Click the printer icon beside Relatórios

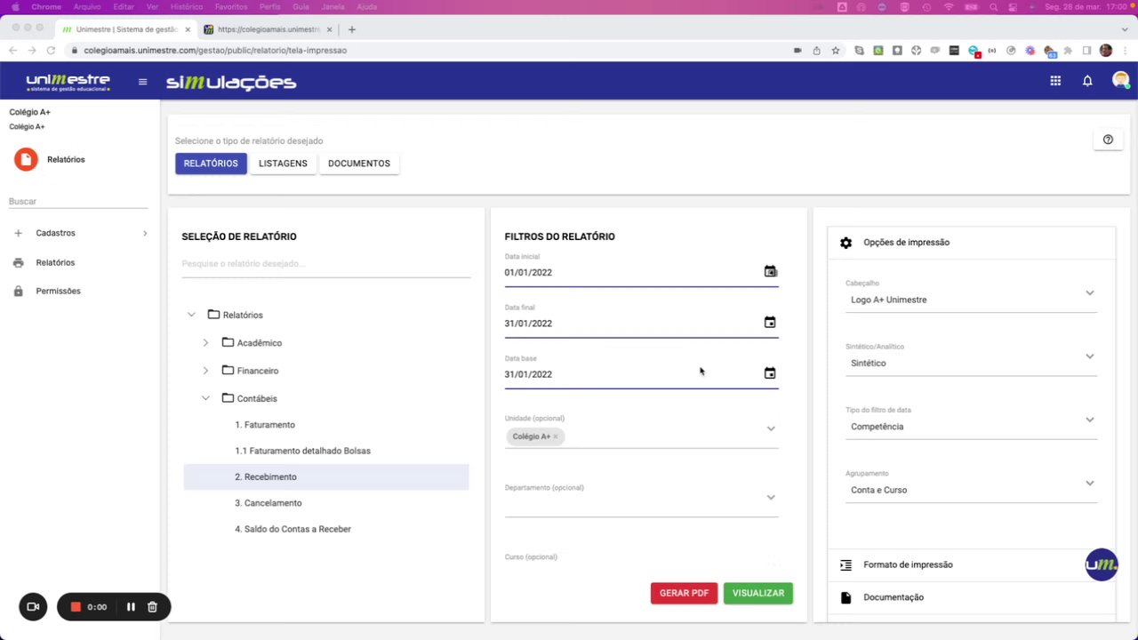(x=18, y=263)
